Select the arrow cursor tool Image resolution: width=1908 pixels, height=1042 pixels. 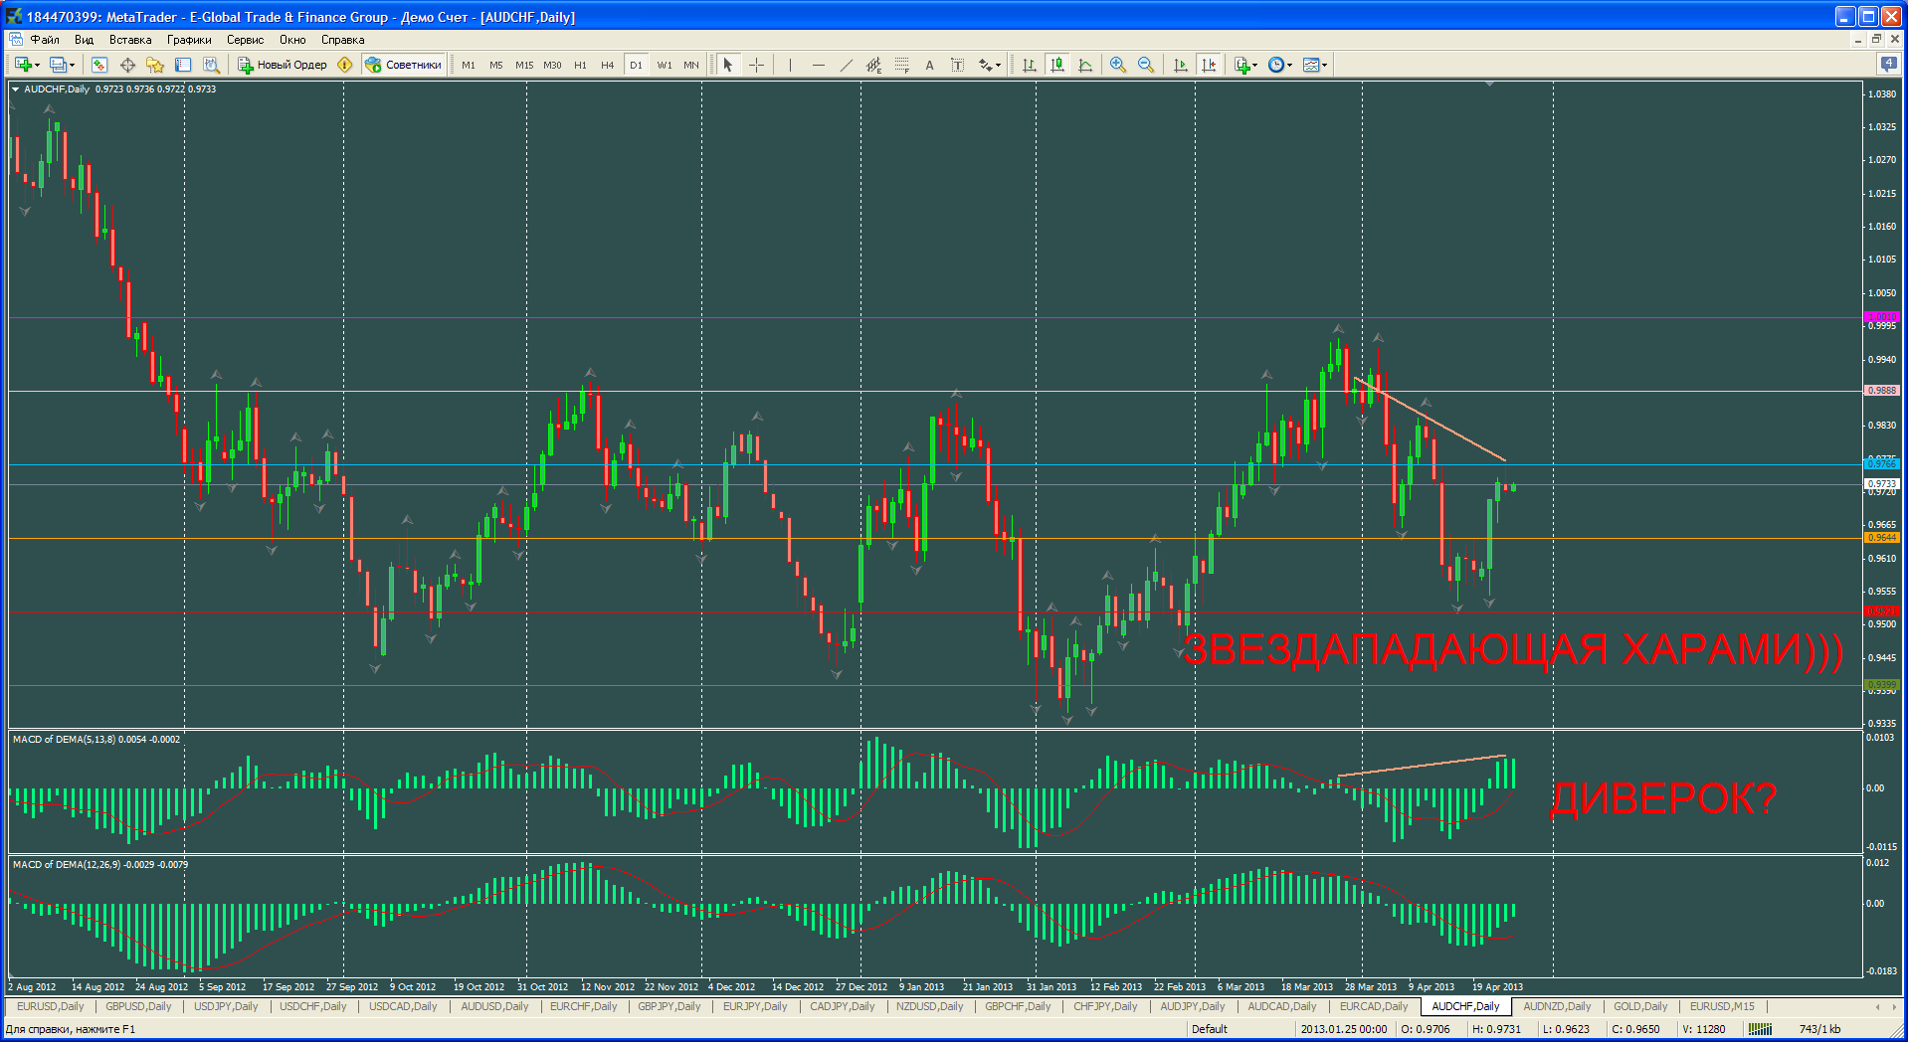click(x=728, y=65)
